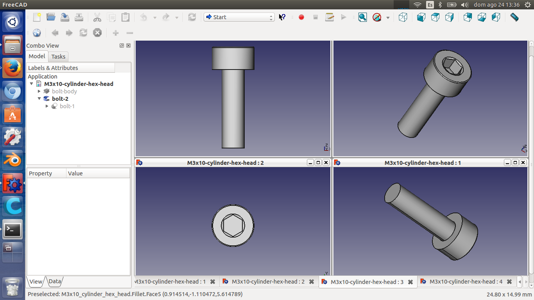Image resolution: width=534 pixels, height=300 pixels.
Task: Click the Fit all zoom icon
Action: coord(362,17)
